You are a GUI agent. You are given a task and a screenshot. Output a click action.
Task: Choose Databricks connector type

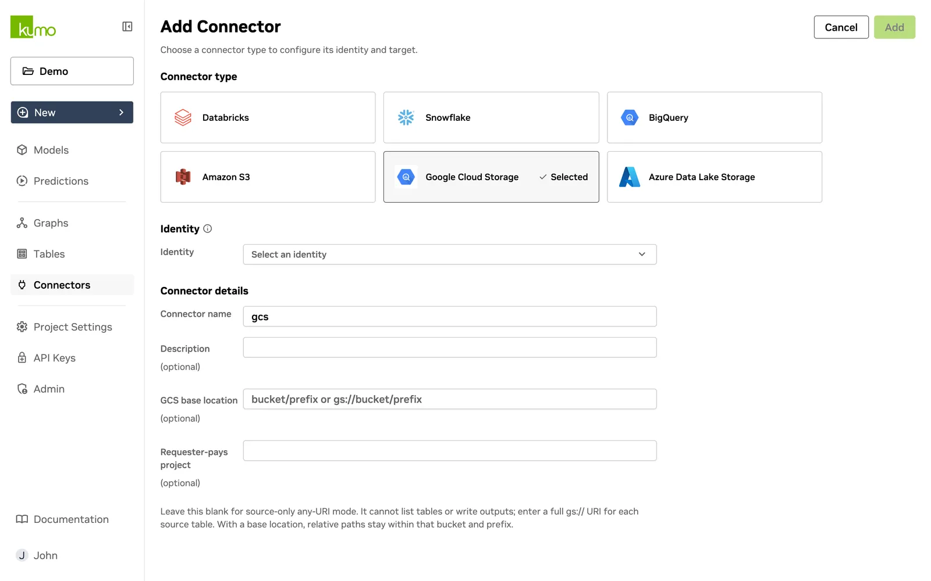click(268, 117)
